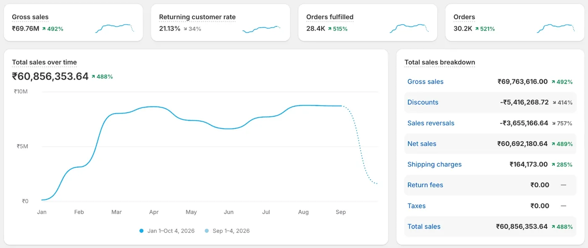This screenshot has height=248, width=588.
Task: Click the Returning customer rate sparkline
Action: (x=261, y=29)
